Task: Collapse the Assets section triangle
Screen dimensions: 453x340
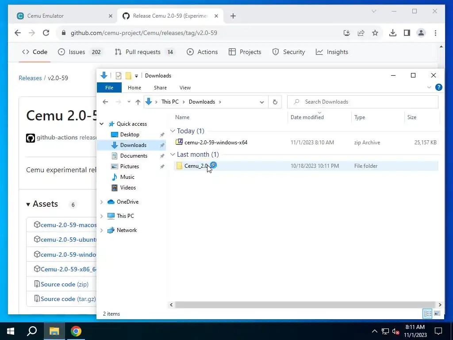Action: (x=28, y=205)
